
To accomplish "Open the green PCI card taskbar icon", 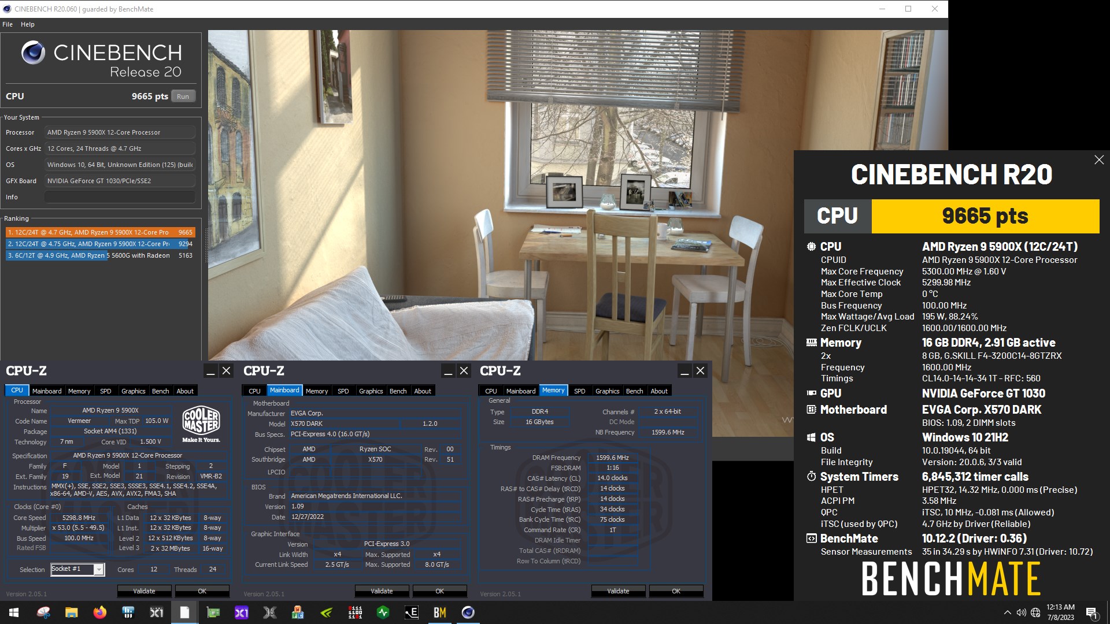I will click(213, 612).
